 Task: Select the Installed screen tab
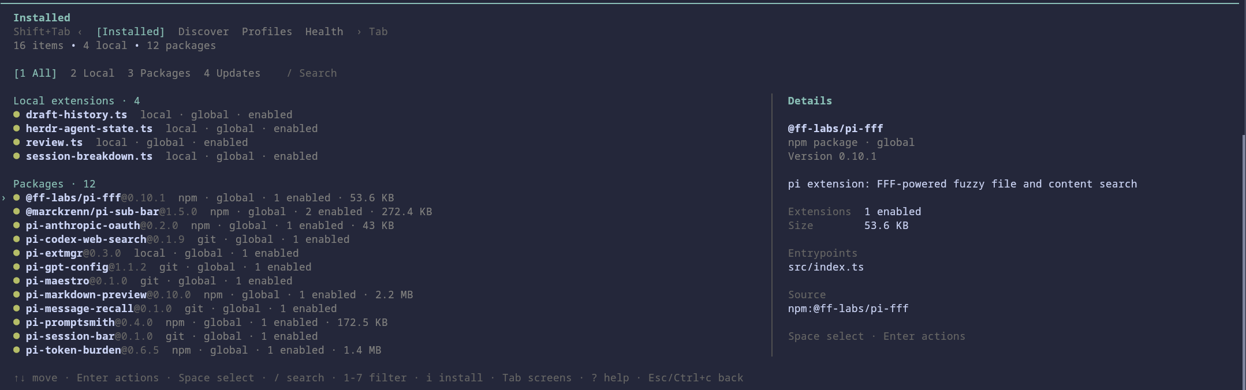tap(130, 32)
